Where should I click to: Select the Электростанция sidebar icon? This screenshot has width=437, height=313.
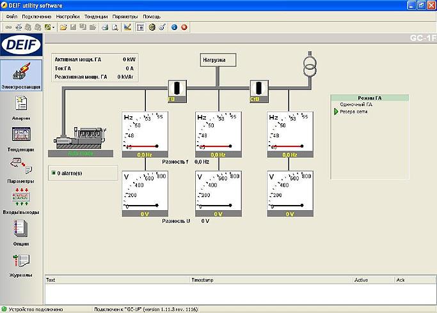(x=21, y=75)
